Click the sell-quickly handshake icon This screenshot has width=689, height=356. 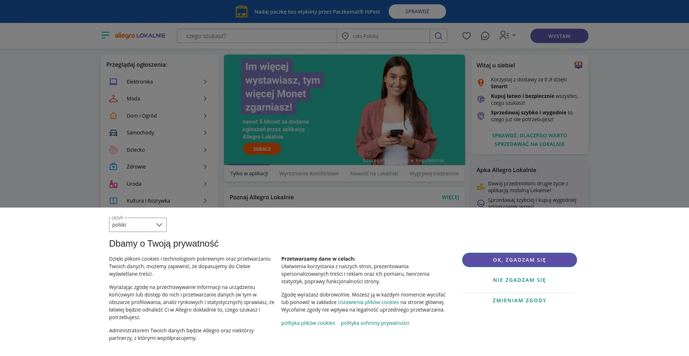tap(481, 116)
